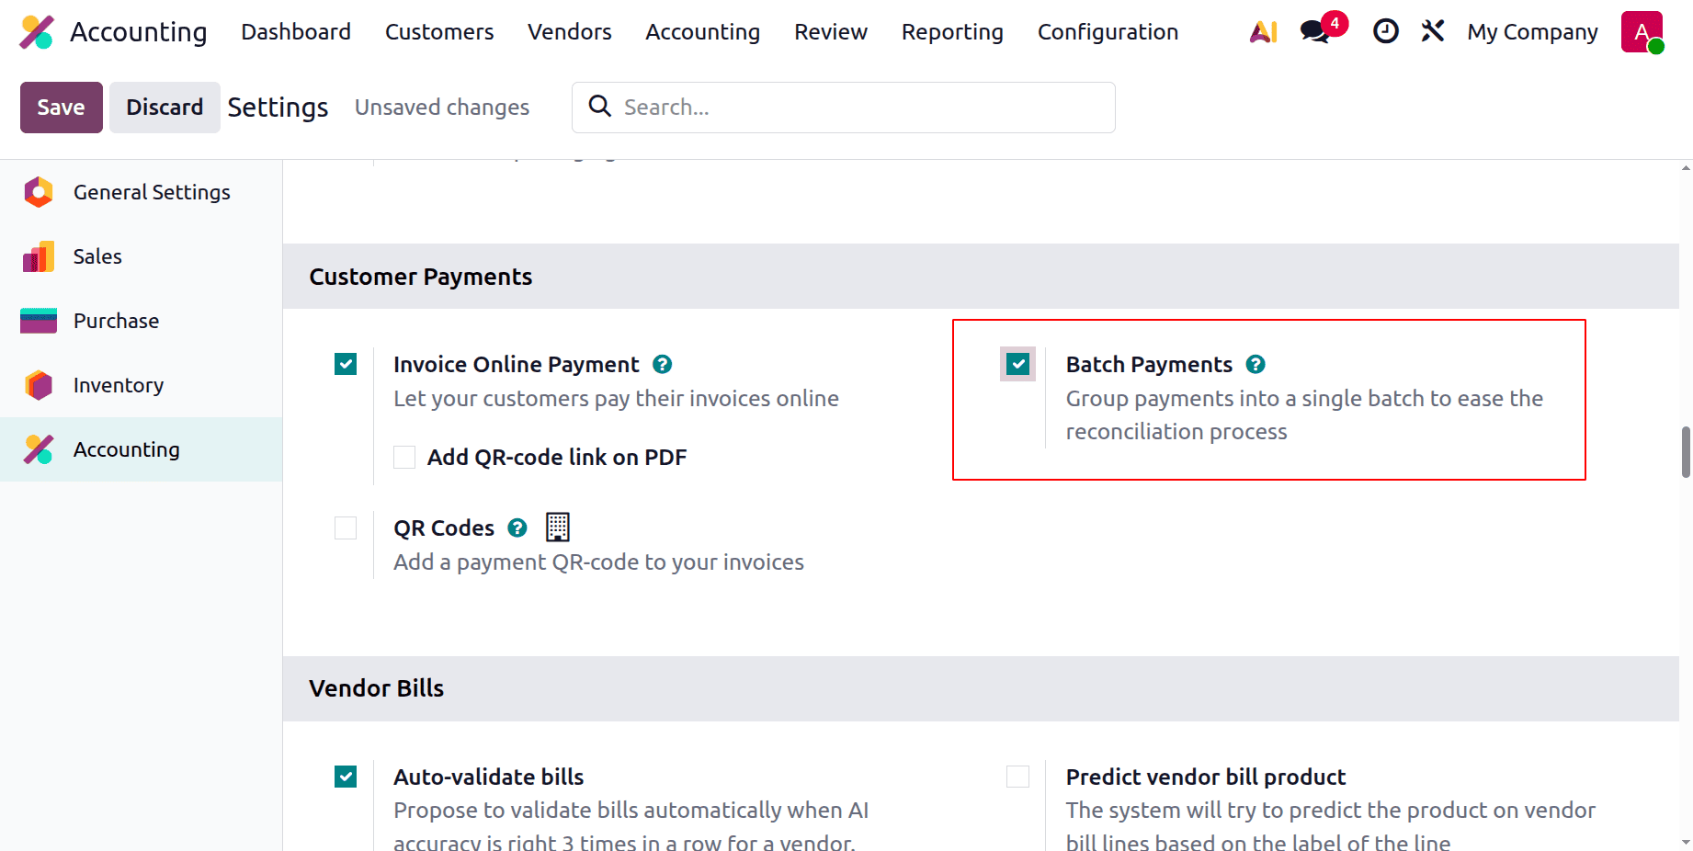This screenshot has width=1693, height=851.
Task: Click the Accounting app title text
Action: (139, 32)
